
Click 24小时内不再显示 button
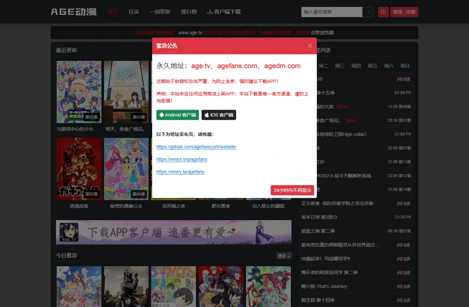pos(292,190)
